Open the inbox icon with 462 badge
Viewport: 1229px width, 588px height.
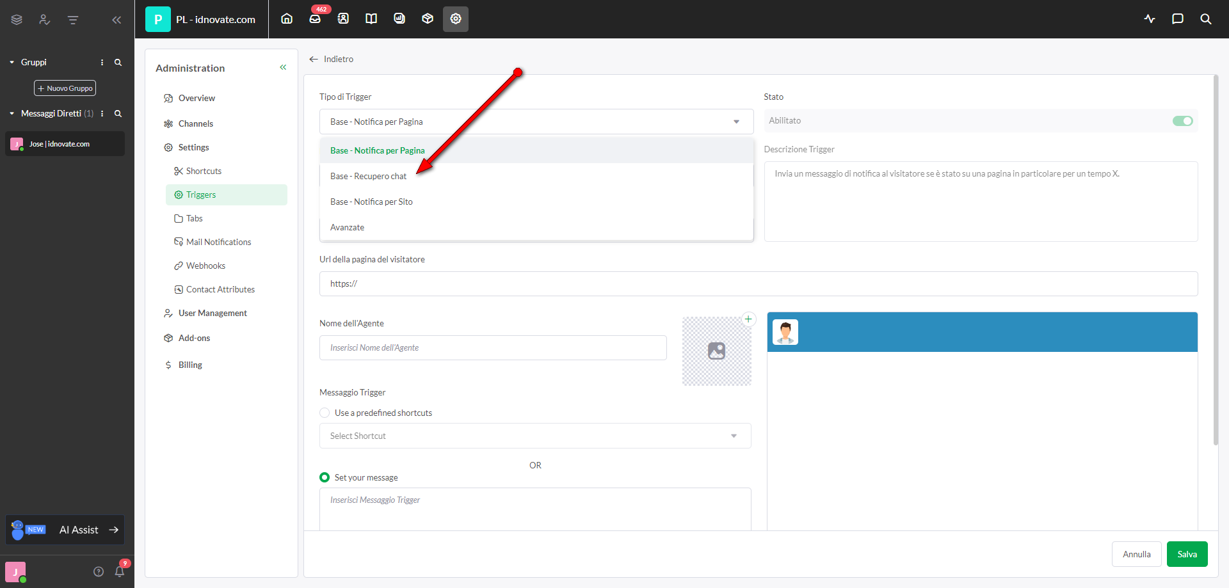click(315, 19)
